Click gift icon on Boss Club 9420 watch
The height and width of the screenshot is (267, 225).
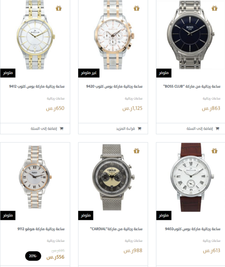point(136,8)
